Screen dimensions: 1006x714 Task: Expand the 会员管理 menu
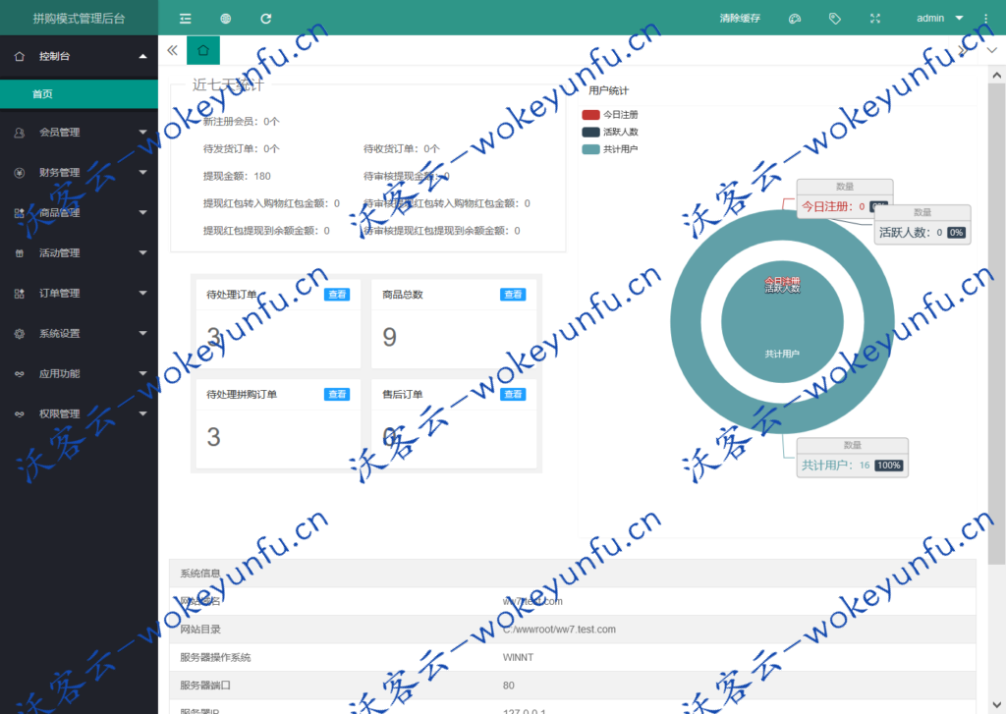click(79, 133)
